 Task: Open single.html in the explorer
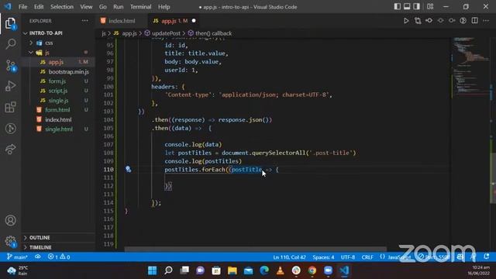59,129
